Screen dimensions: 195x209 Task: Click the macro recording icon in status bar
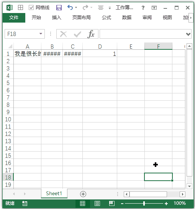coord(25,203)
